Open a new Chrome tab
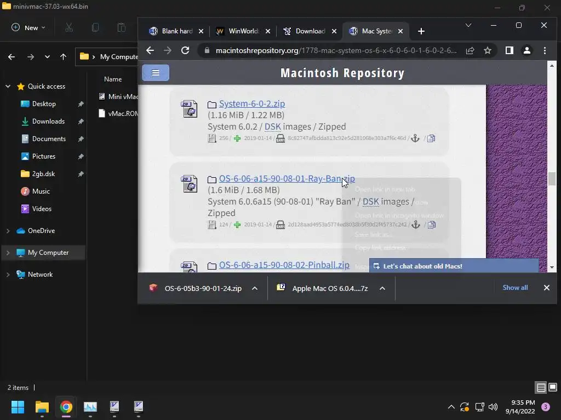The width and height of the screenshot is (561, 420). 421,31
